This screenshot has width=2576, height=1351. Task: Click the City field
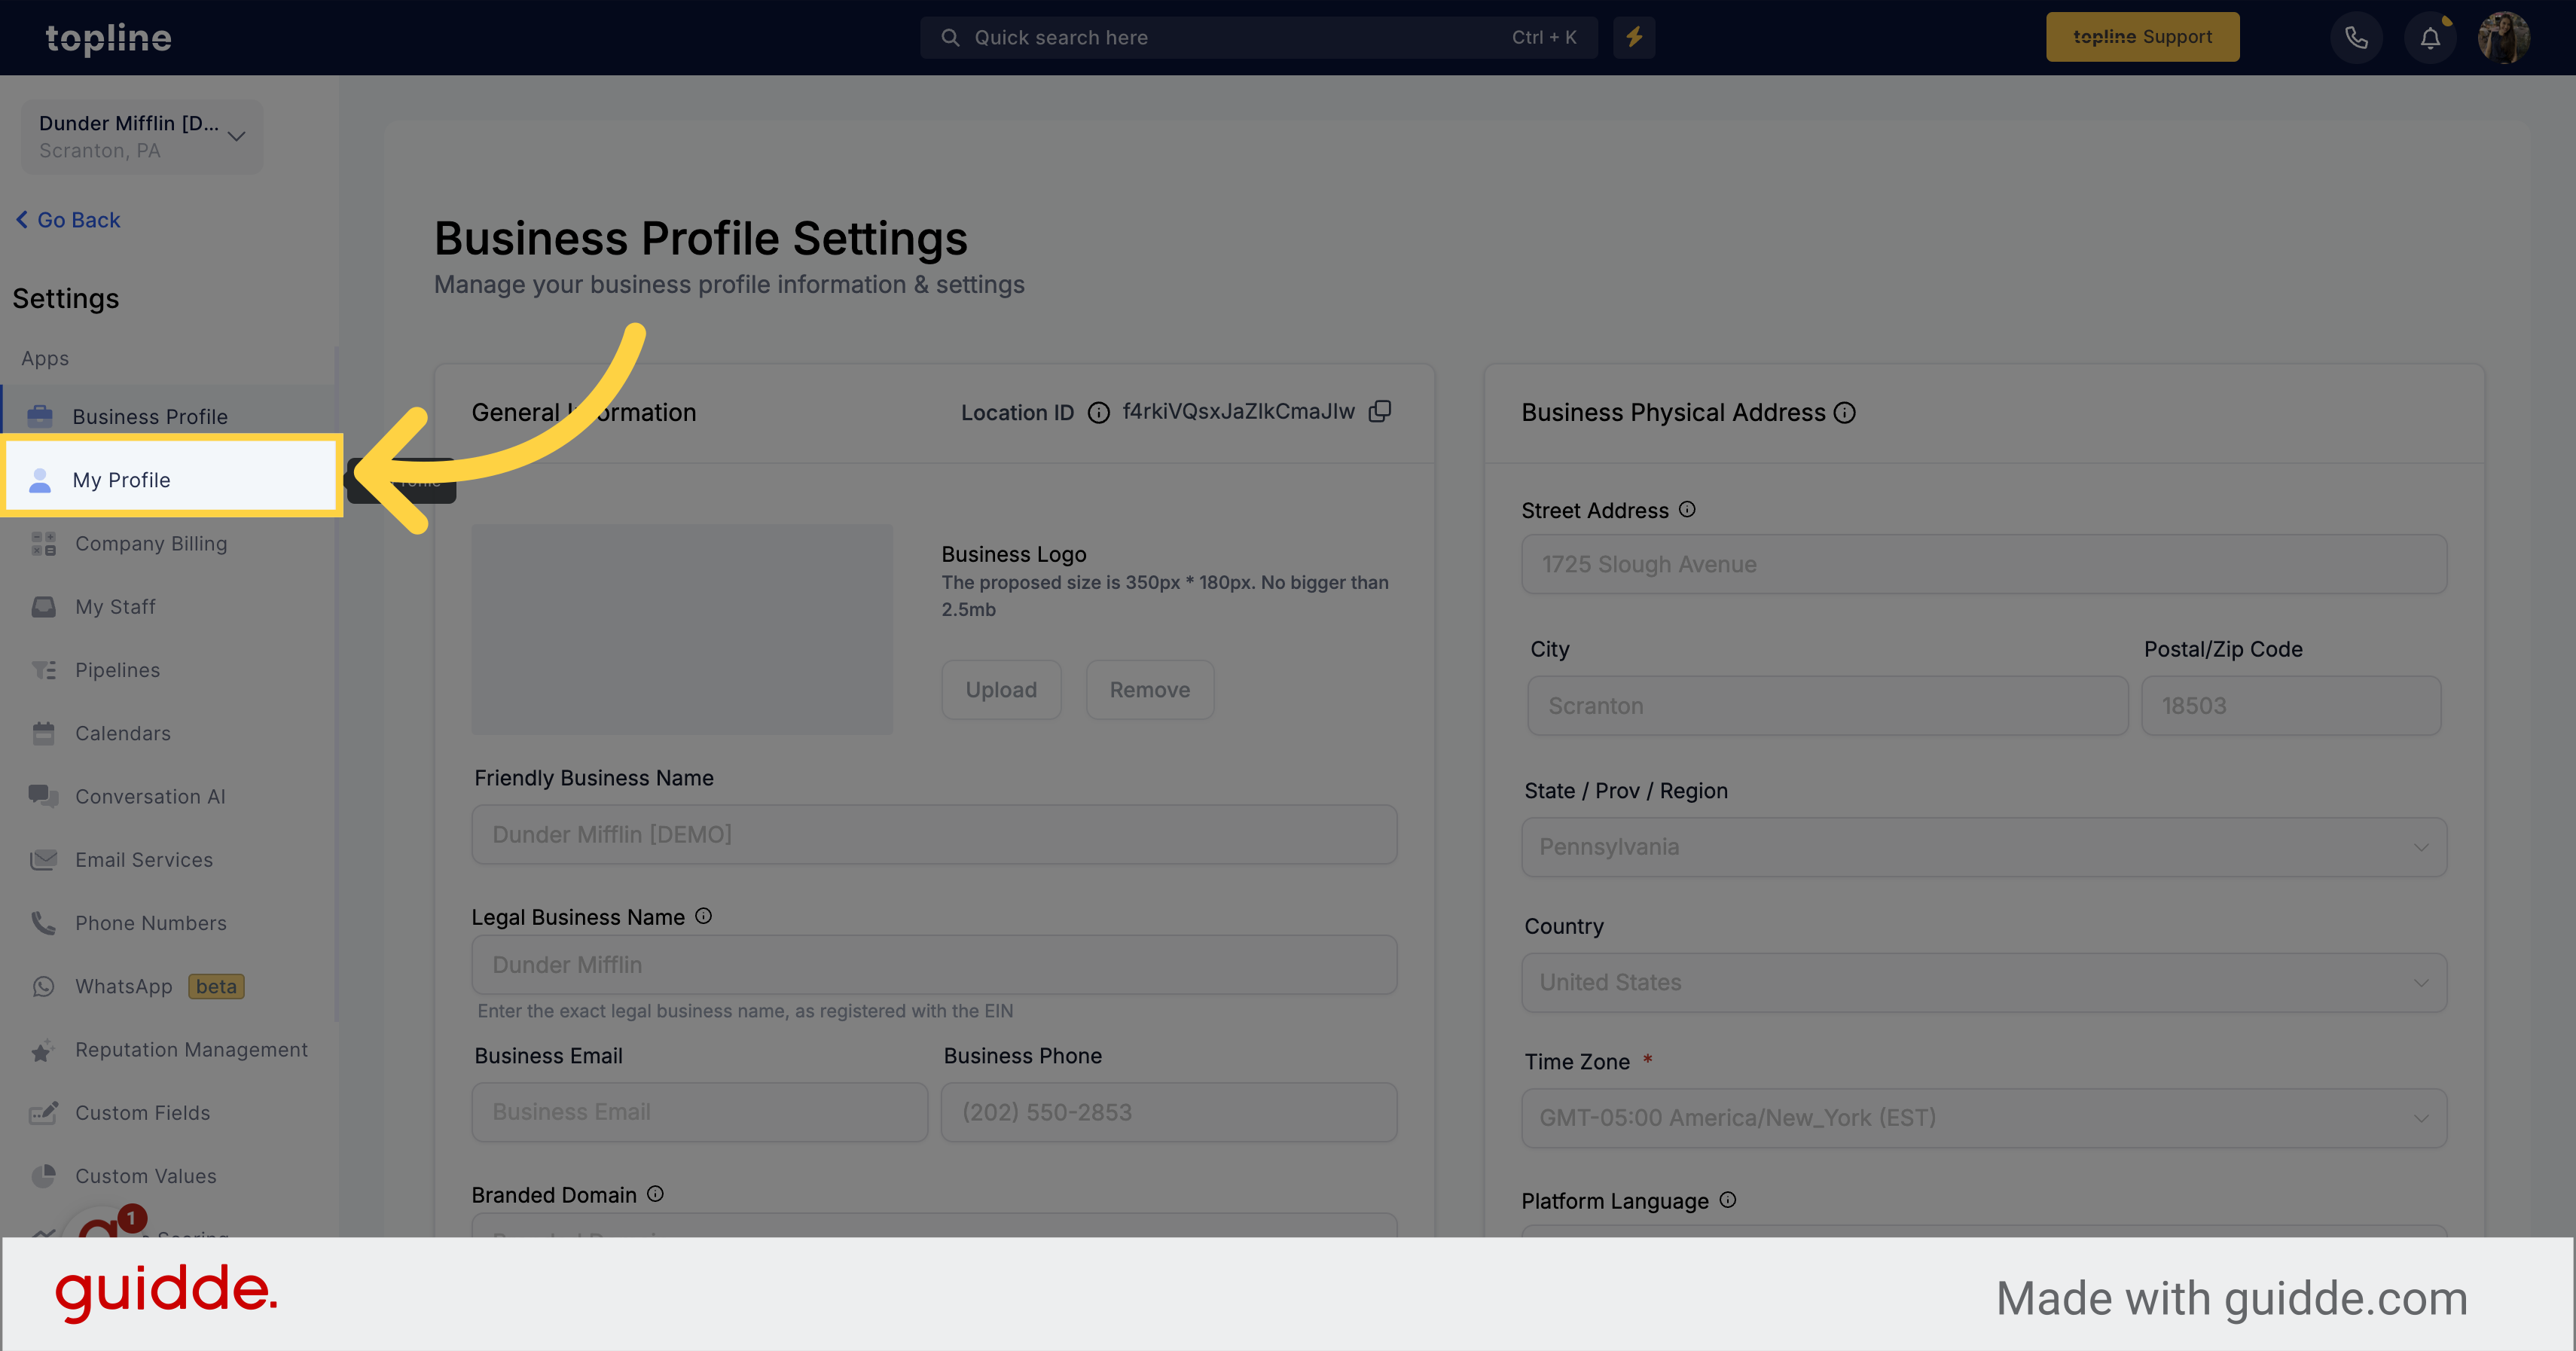1828,705
